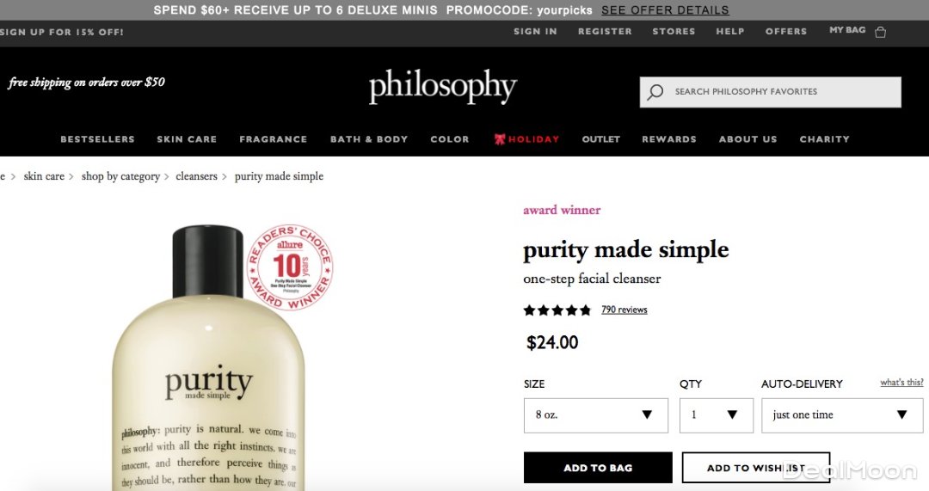
Task: Open the QTY dropdown
Action: (x=717, y=415)
